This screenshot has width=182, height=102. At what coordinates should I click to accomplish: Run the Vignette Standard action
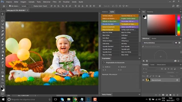tap(110, 46)
